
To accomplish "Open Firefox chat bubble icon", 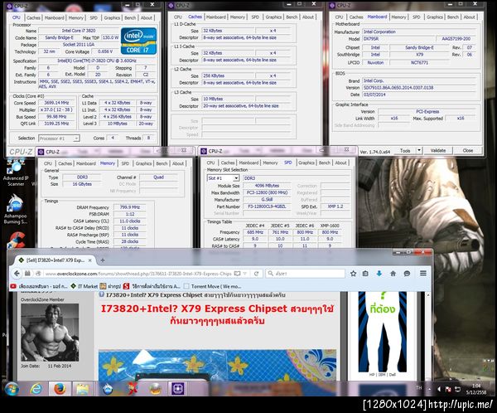I will pos(407,274).
